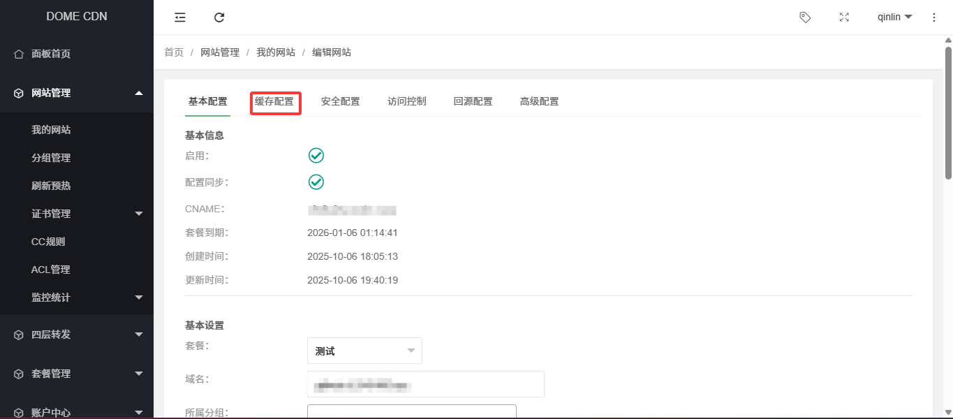Go to 首页 via breadcrumb
The width and height of the screenshot is (953, 419).
coord(174,52)
